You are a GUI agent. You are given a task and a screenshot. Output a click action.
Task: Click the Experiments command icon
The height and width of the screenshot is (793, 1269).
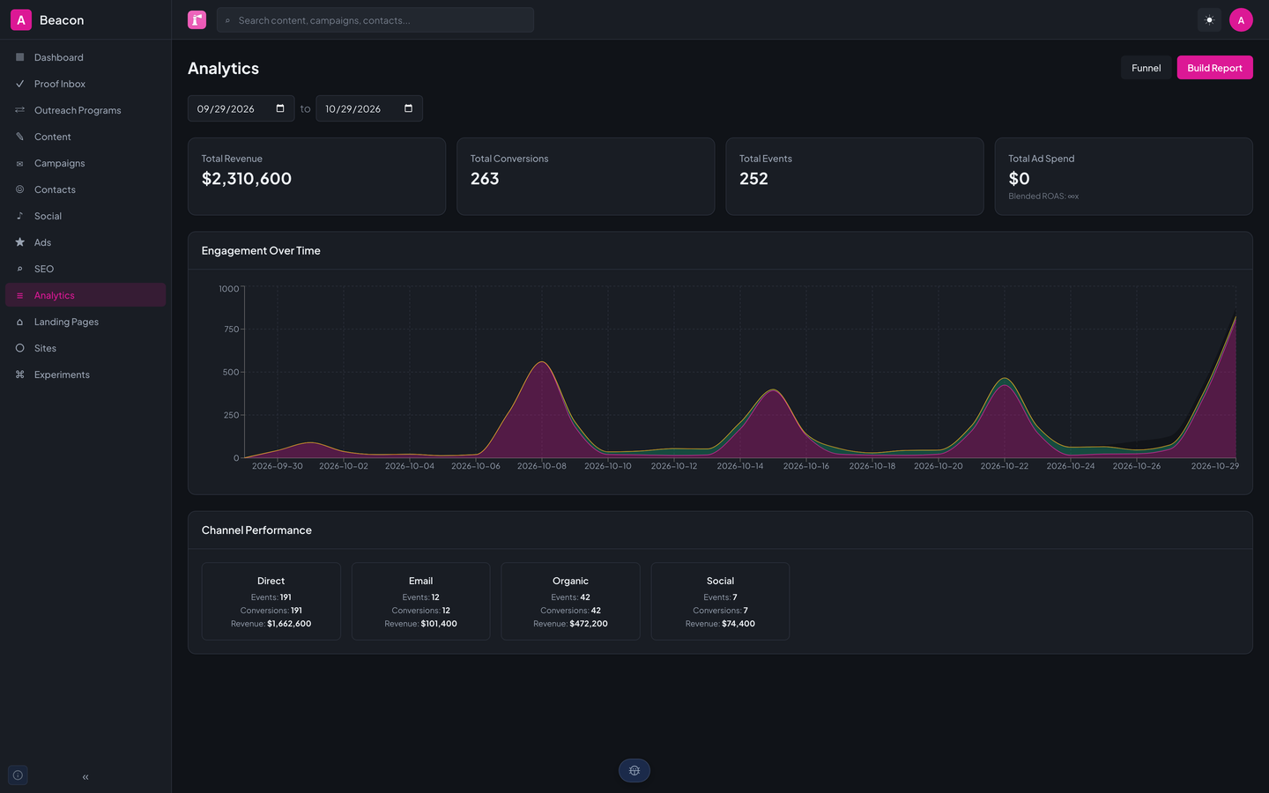(19, 374)
